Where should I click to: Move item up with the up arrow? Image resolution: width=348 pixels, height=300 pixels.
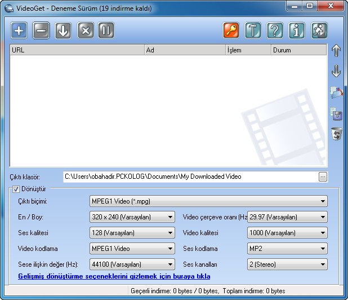(x=336, y=50)
